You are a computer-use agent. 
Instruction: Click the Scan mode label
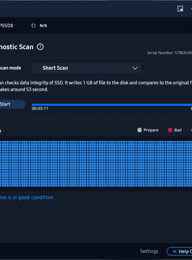pos(10,68)
